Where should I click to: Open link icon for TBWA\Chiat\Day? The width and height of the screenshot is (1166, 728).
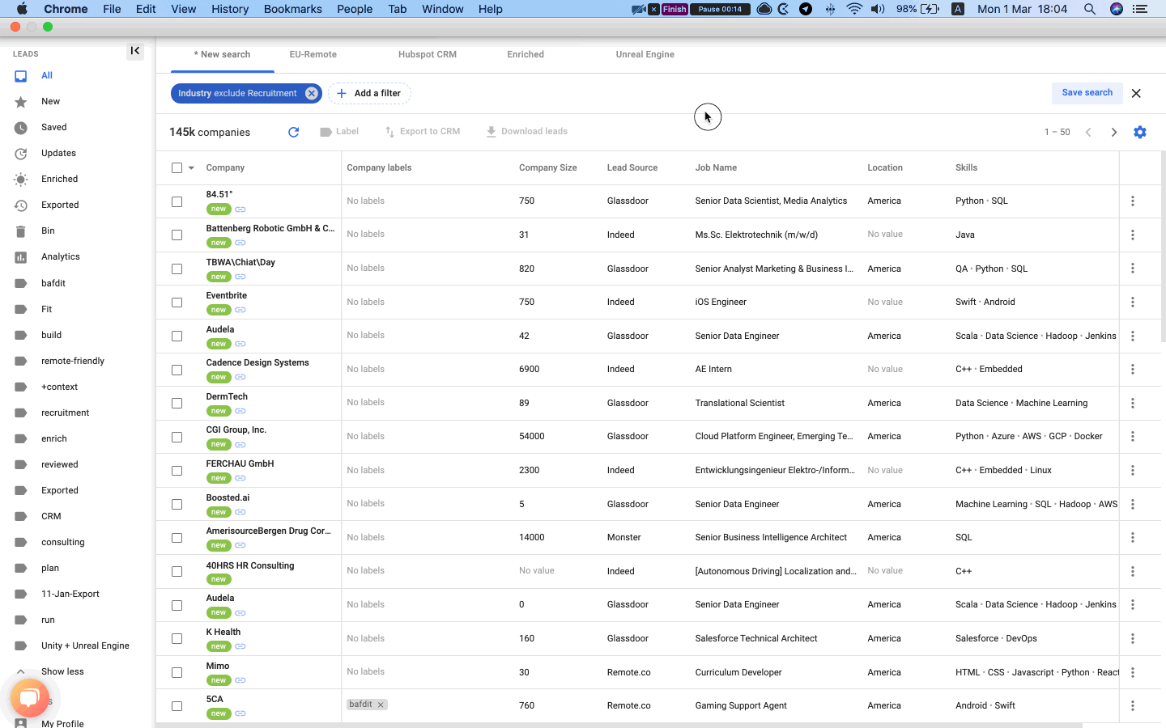[240, 277]
